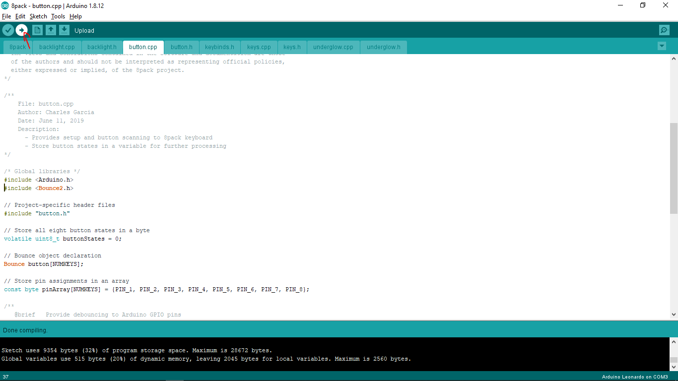Viewport: 678px width, 381px height.
Task: Click the 'Date: June 11, 2019' comment
Action: point(51,121)
